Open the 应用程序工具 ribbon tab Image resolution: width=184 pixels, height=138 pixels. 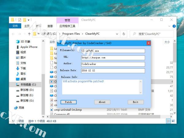click(x=67, y=26)
